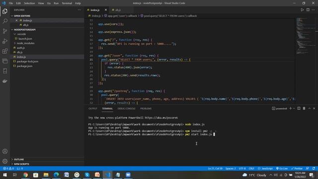This screenshot has height=179, width=318.
Task: Open db.js in the project file tree
Action: tap(20, 52)
